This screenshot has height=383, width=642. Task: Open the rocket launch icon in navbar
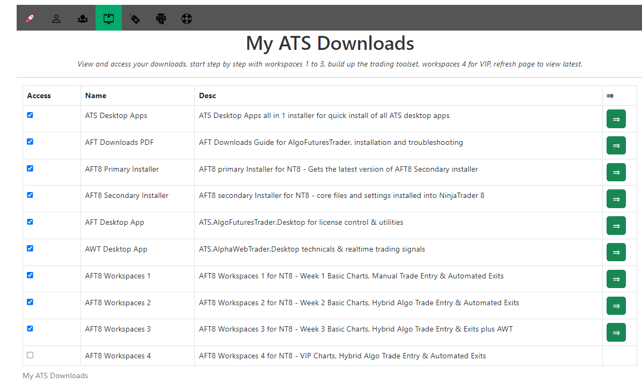pyautogui.click(x=30, y=18)
